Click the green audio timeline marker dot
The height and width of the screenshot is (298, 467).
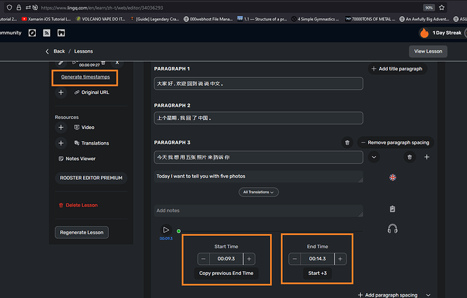point(179,231)
